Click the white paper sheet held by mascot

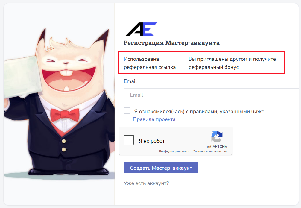click(23, 77)
